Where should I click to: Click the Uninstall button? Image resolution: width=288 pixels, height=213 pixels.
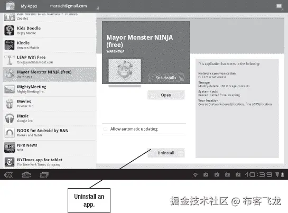pos(166,153)
